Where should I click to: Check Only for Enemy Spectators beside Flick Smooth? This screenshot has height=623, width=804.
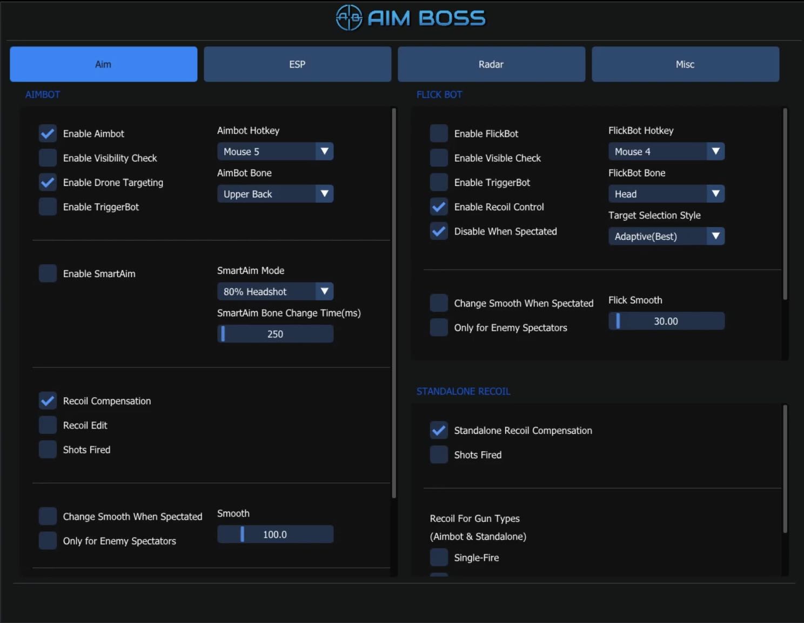click(x=439, y=327)
